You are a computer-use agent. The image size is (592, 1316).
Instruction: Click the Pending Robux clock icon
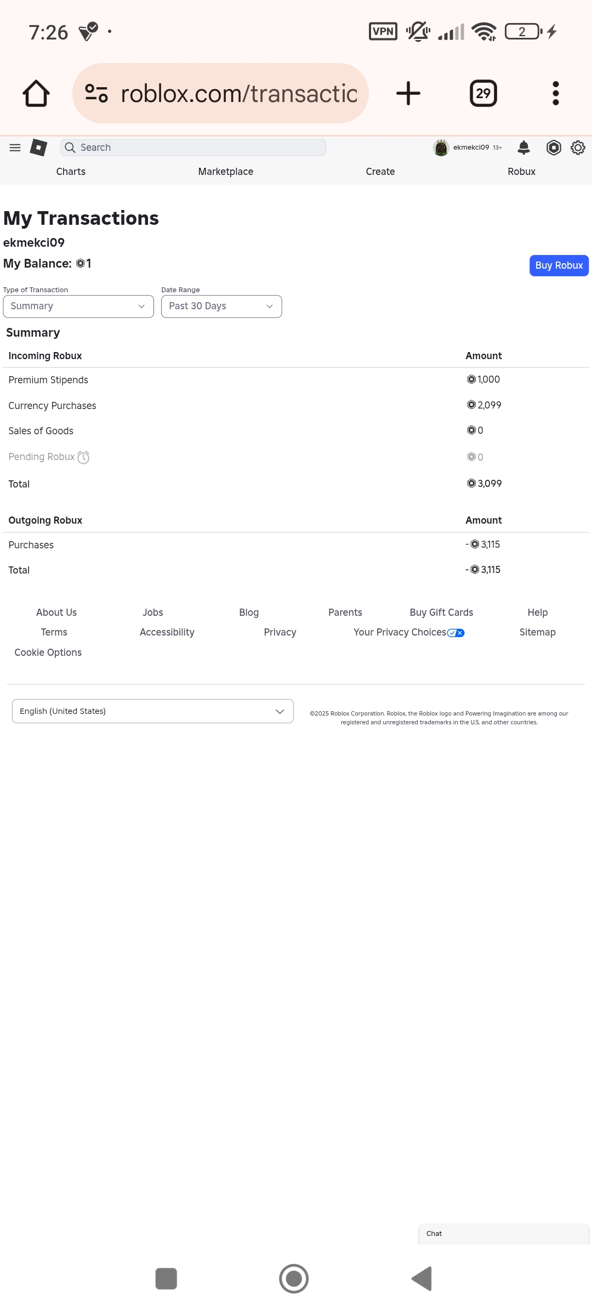tap(83, 457)
